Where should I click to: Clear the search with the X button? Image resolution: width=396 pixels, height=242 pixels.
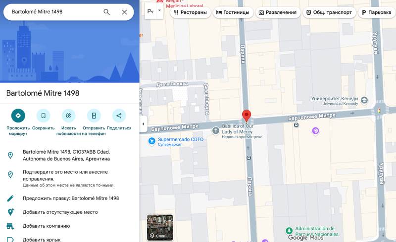[124, 12]
